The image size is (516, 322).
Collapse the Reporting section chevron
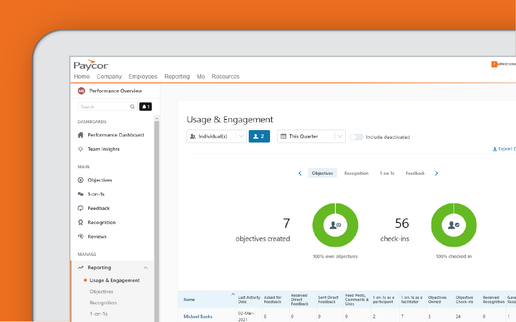[146, 268]
